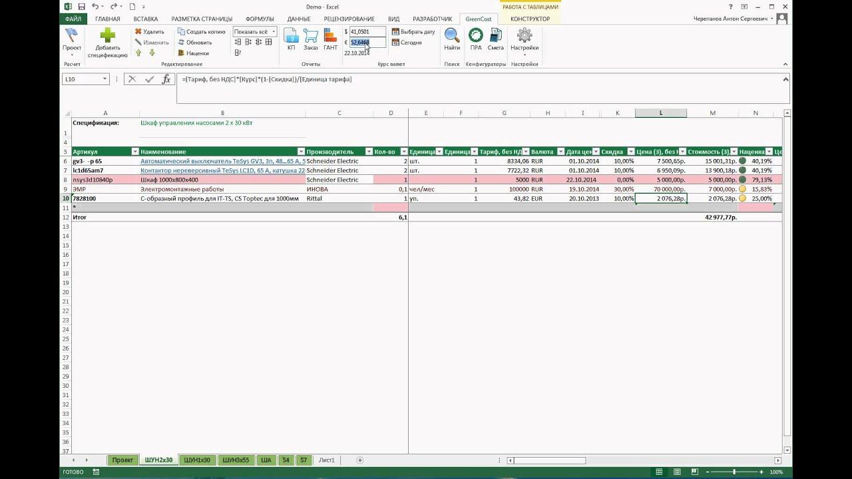This screenshot has width=852, height=479.
Task: Select cell with total 42 977,77р.
Action: coord(713,218)
